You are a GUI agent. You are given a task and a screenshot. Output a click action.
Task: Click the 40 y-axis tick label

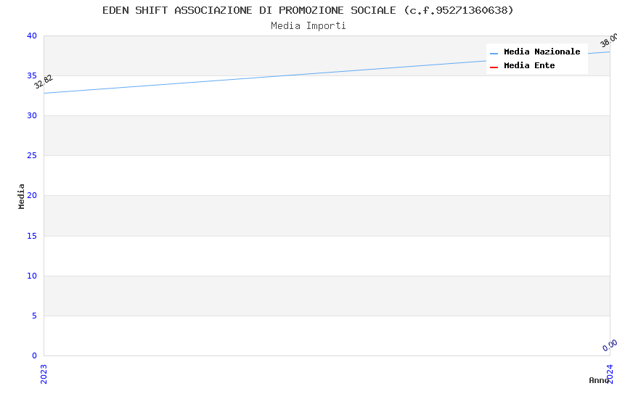32,36
